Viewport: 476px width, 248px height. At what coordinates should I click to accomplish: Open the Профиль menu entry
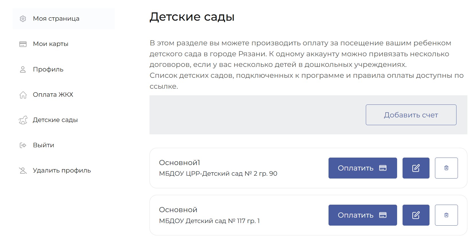click(x=48, y=69)
